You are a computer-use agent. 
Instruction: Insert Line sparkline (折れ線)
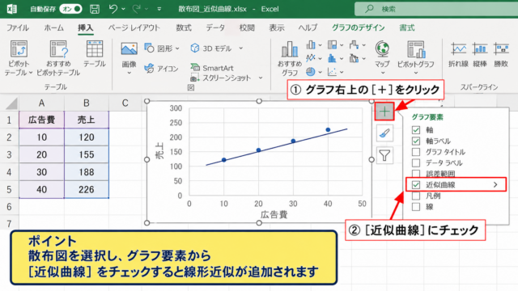point(458,55)
